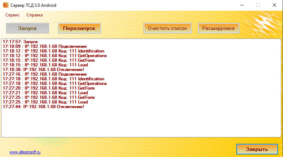Select log line 17:18:38 Отключение!
This screenshot has height=157, width=283.
(x=43, y=70)
